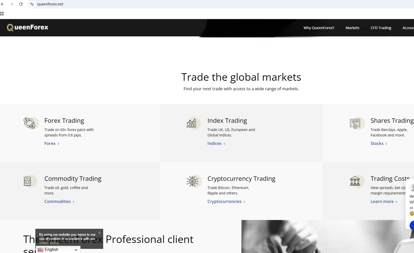414x253 pixels.
Task: Click the Cryptocurrency Trading bitcoin icon
Action: click(192, 181)
